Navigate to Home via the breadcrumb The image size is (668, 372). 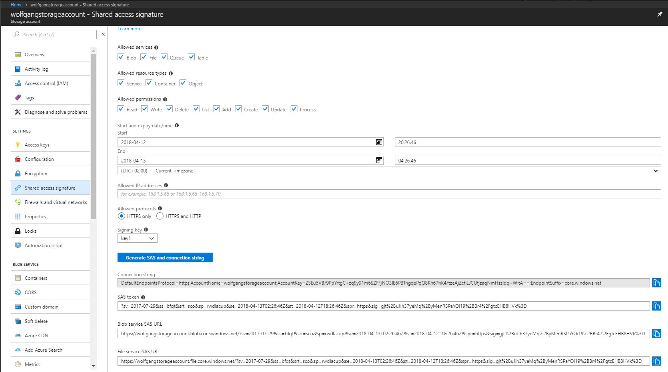(x=16, y=5)
